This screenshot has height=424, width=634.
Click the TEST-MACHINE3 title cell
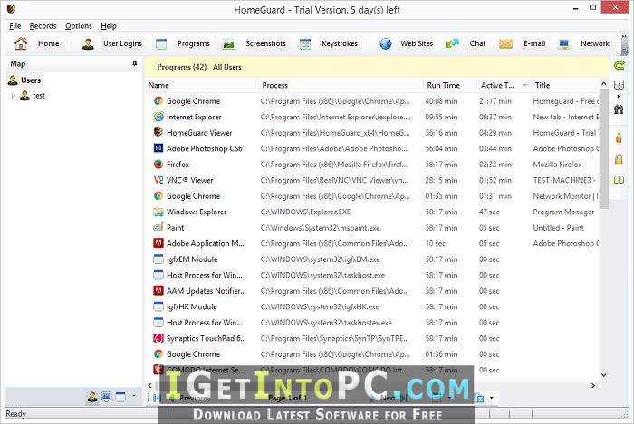coord(565,180)
